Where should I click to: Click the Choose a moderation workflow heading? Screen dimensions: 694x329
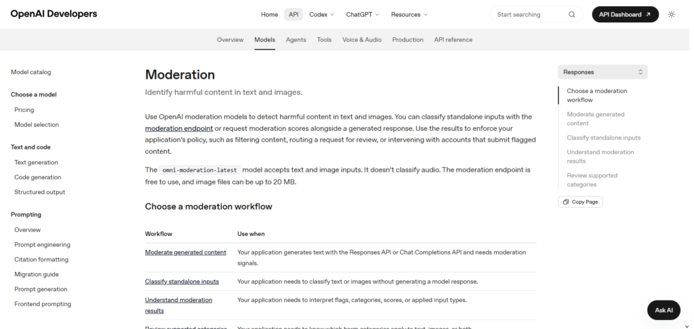click(209, 207)
